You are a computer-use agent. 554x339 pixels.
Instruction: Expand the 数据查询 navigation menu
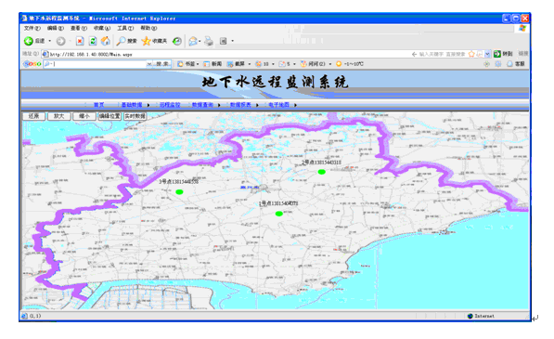[x=202, y=105]
